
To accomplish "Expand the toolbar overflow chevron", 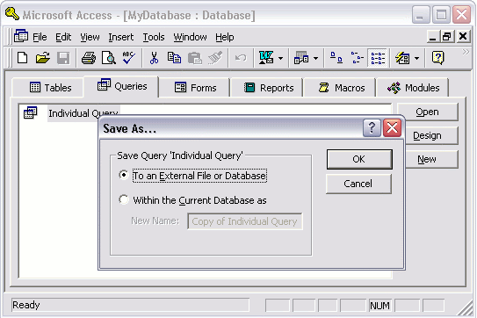I will point(466,52).
